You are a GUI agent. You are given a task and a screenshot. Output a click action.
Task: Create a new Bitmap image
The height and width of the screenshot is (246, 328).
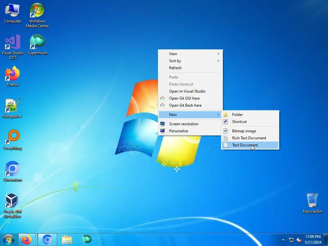pyautogui.click(x=250, y=131)
